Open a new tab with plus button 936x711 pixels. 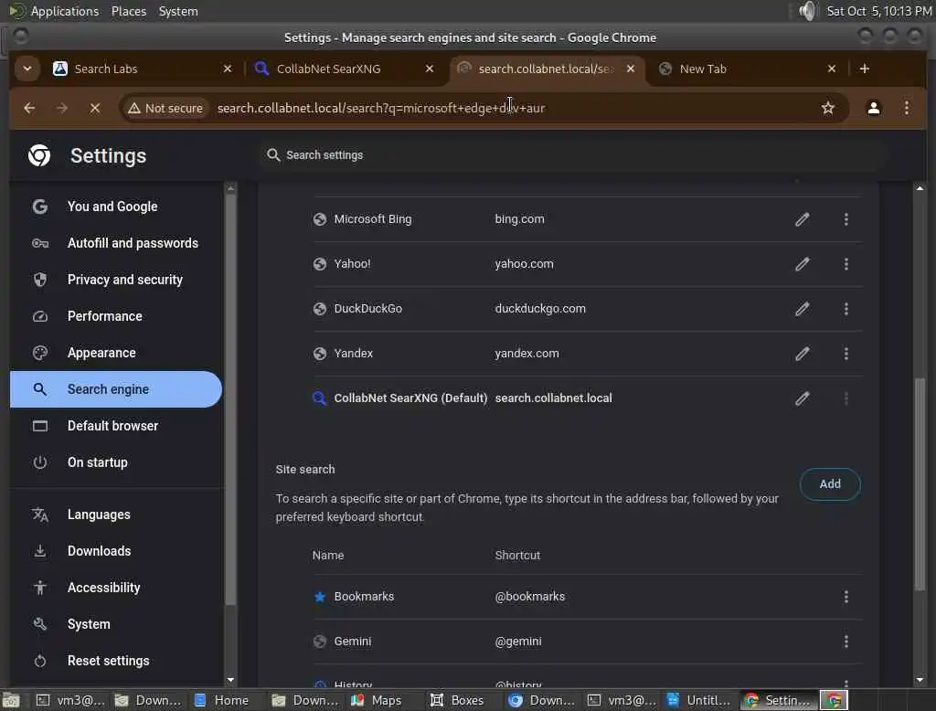865,69
